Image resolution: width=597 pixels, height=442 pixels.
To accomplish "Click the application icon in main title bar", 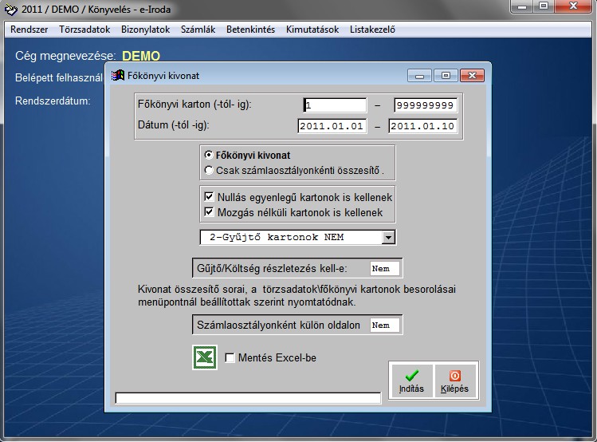I will pos(11,10).
